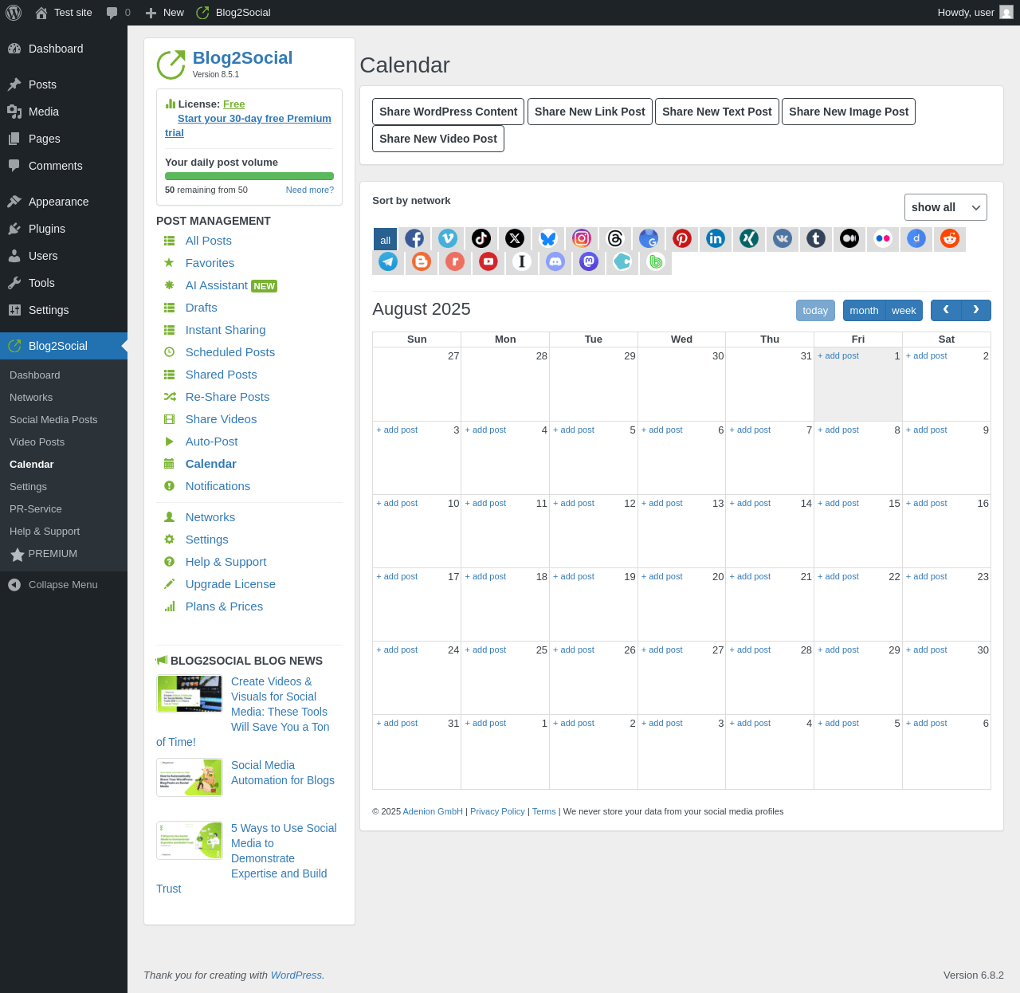Viewport: 1020px width, 993px height.
Task: Add post on August 31
Action: tap(397, 724)
